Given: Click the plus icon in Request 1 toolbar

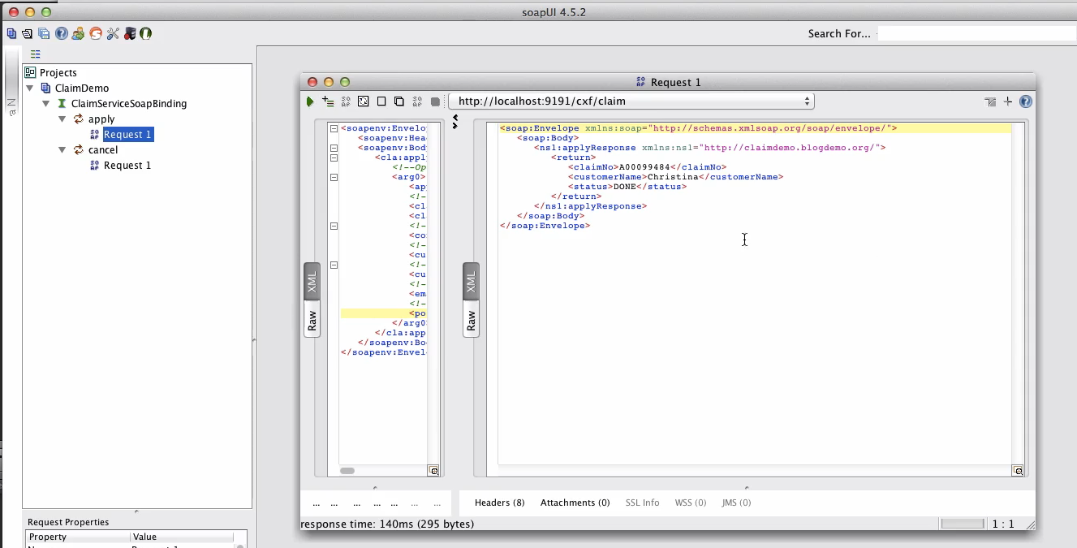Looking at the screenshot, I should pos(1008,101).
